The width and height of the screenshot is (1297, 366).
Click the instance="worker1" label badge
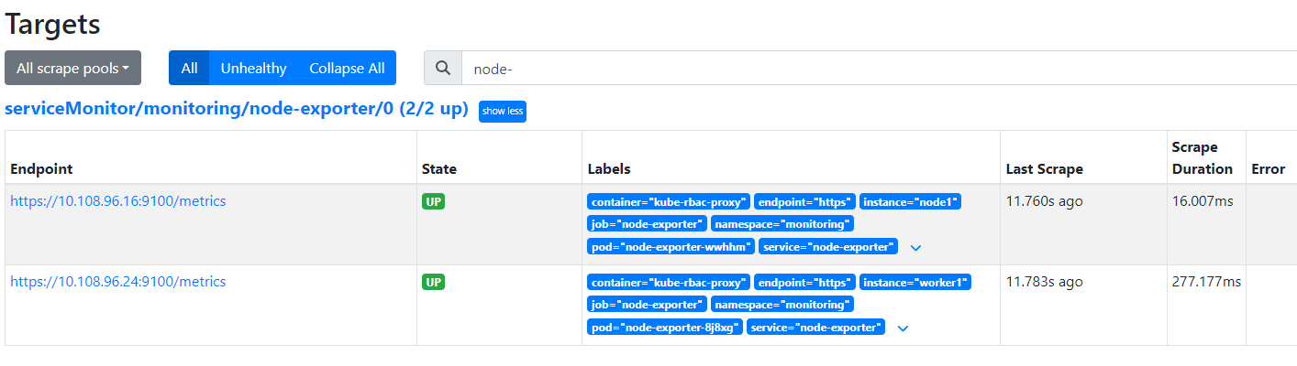(915, 282)
